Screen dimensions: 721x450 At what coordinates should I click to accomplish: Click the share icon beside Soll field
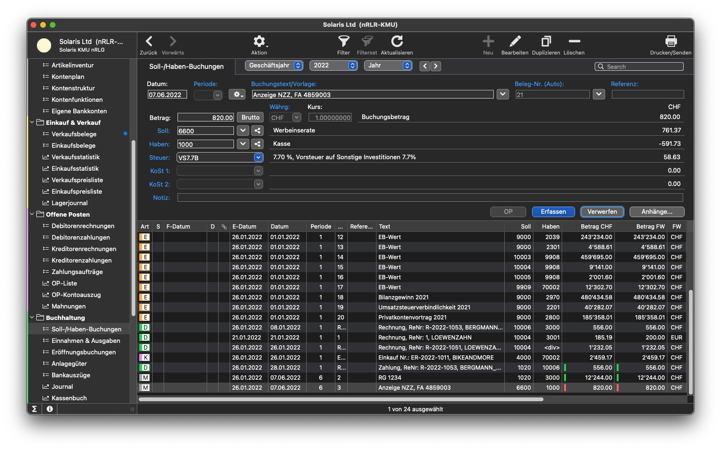(x=257, y=131)
